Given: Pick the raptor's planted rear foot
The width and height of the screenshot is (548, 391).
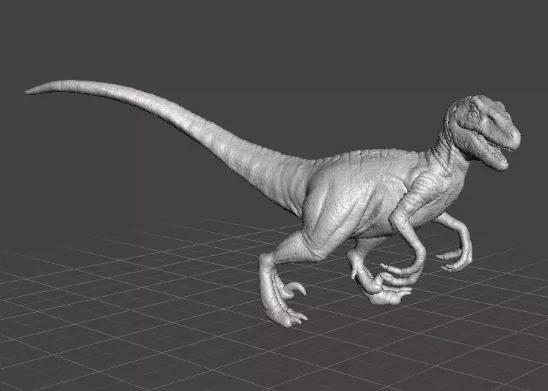Looking at the screenshot, I should (x=285, y=314).
